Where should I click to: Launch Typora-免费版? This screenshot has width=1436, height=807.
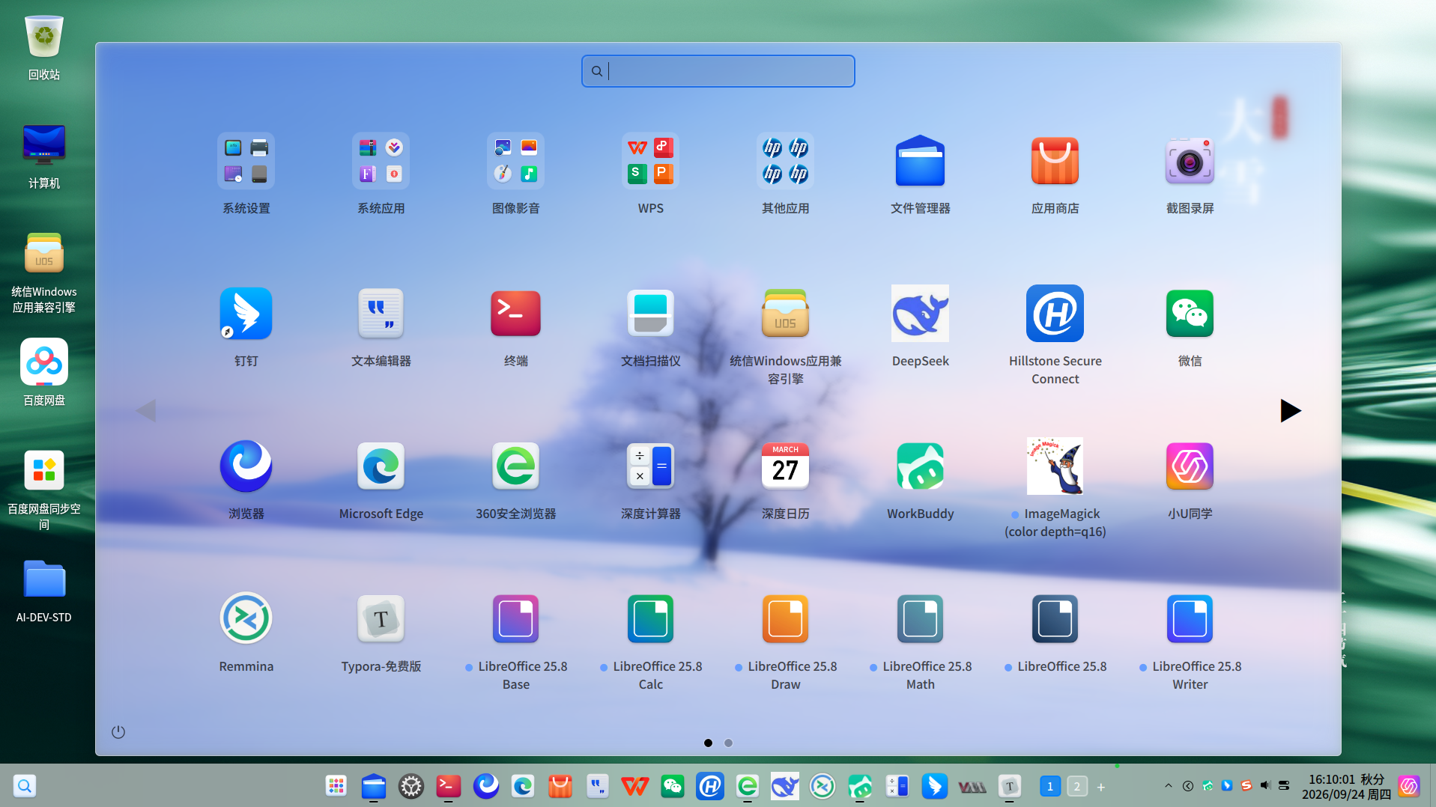tap(381, 619)
